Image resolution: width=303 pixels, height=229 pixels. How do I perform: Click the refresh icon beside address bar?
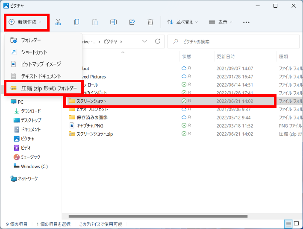click(158, 41)
